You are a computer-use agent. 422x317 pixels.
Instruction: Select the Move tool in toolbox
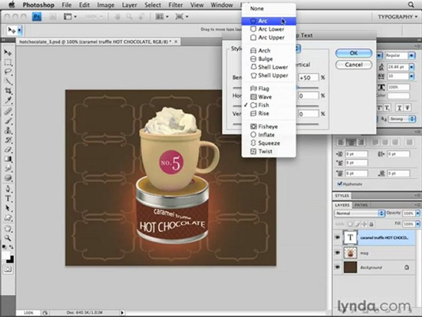(x=8, y=52)
